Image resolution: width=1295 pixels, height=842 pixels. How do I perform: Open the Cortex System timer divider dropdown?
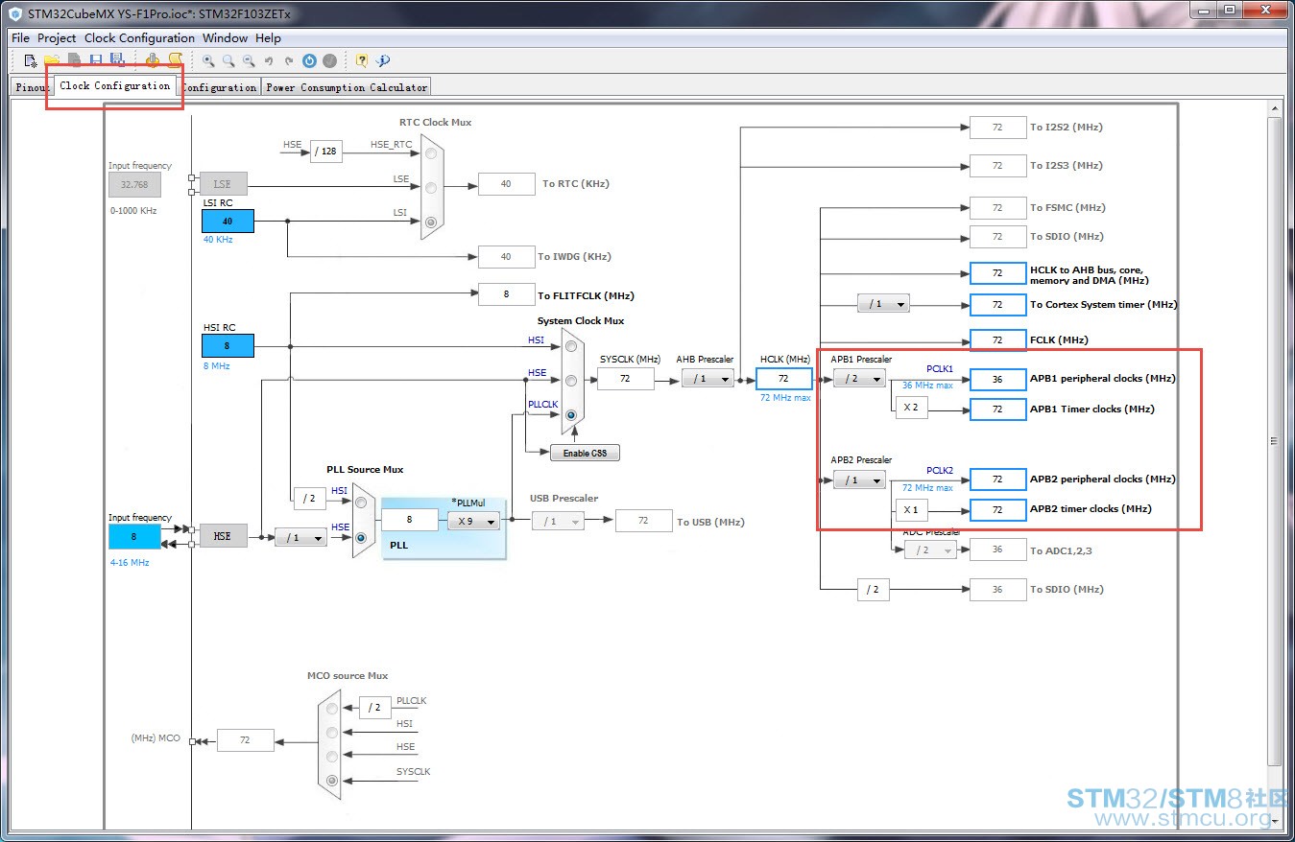coord(883,304)
